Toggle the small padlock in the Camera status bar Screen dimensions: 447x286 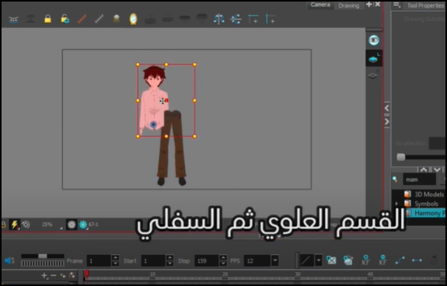pos(4,225)
